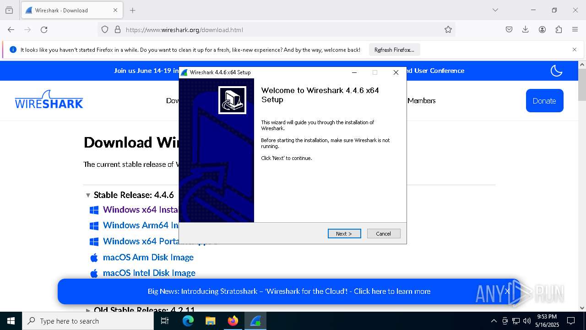Click the page vertical scrollbar thumb
The width and height of the screenshot is (586, 330).
point(582,85)
